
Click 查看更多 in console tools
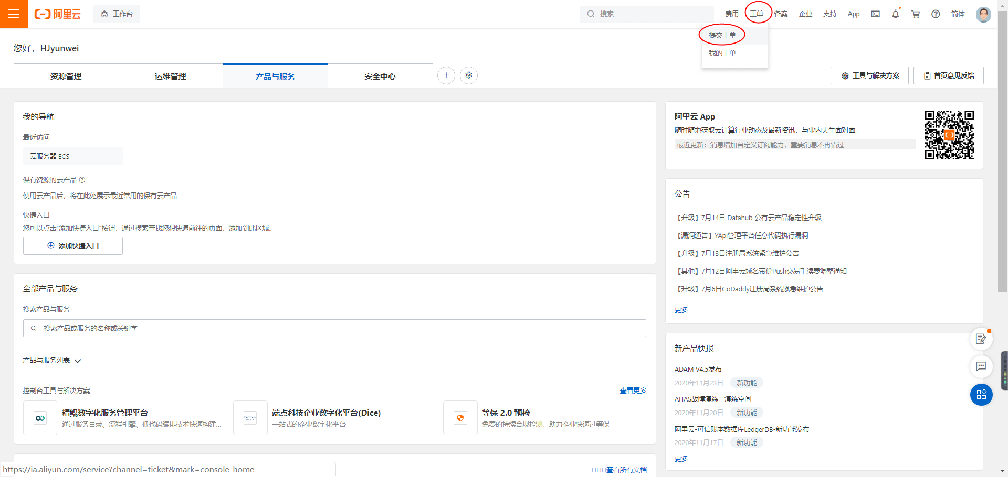tap(633, 391)
